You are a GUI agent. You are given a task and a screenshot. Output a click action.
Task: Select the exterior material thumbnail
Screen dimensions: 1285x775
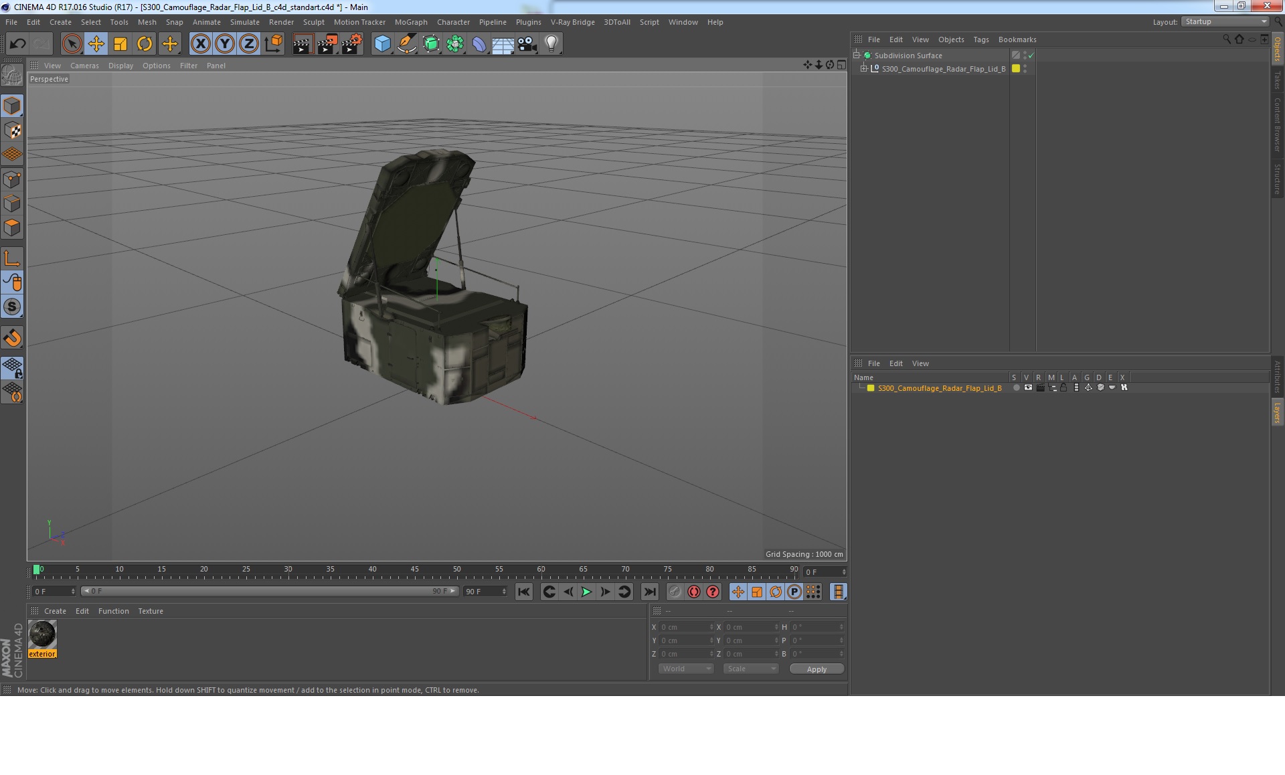coord(42,634)
